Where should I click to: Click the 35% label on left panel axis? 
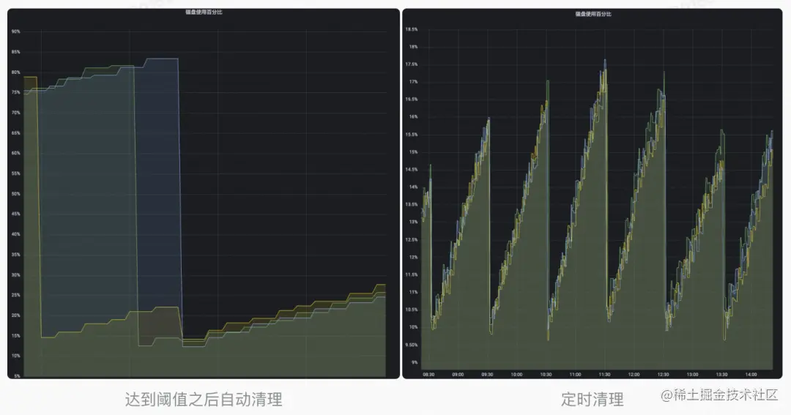click(x=16, y=255)
